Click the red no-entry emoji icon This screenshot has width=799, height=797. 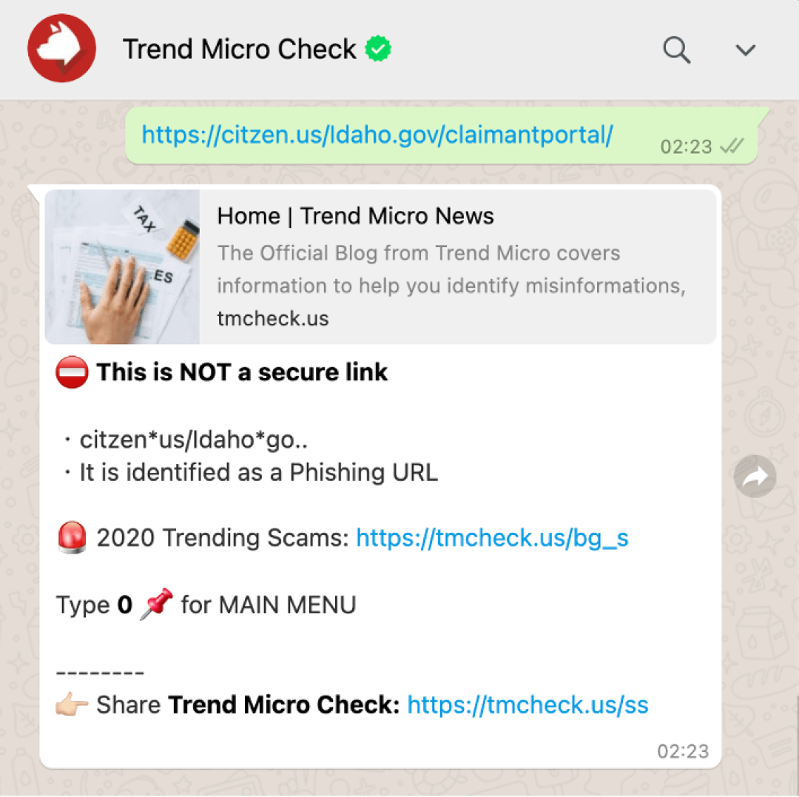(x=72, y=372)
